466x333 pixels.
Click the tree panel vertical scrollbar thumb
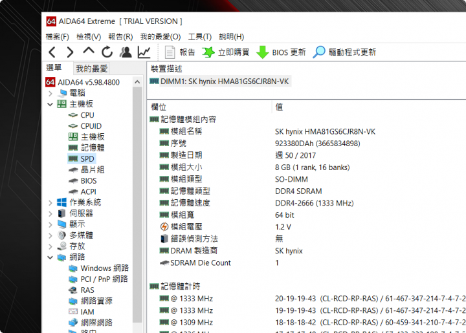[x=137, y=204]
